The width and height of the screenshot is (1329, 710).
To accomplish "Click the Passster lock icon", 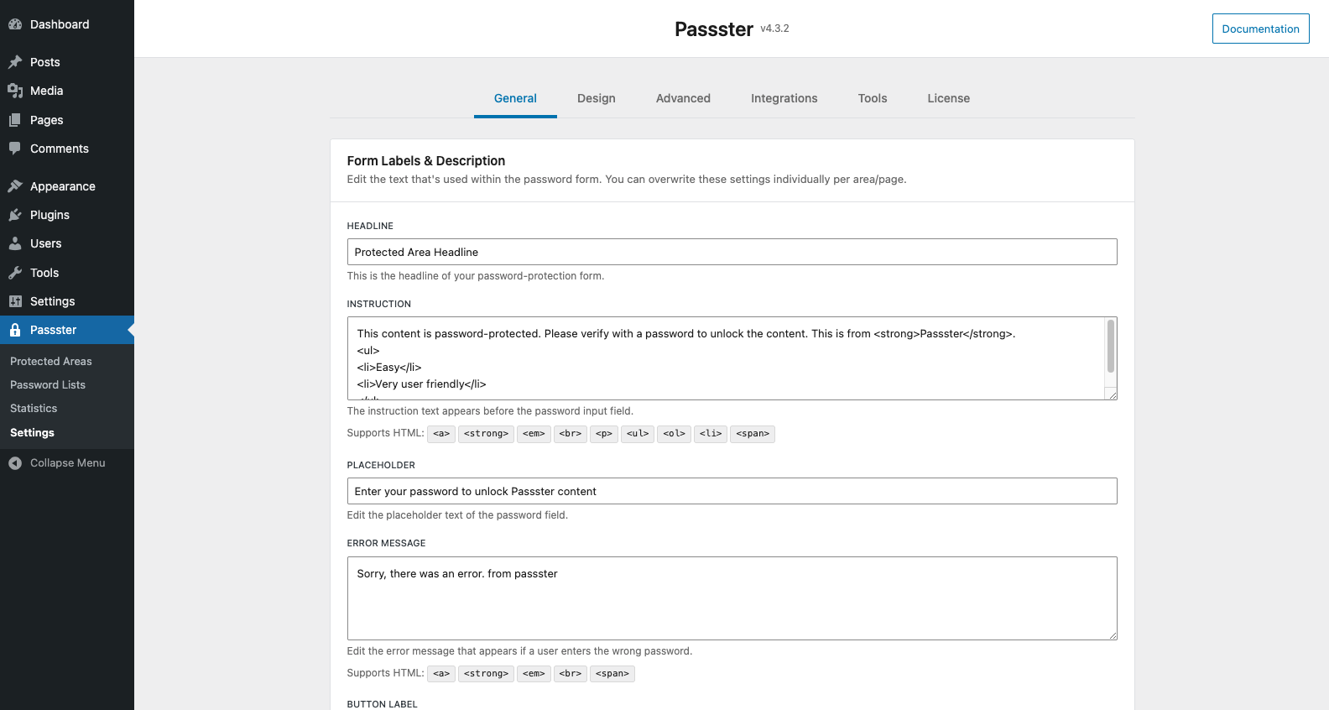I will click(x=15, y=330).
